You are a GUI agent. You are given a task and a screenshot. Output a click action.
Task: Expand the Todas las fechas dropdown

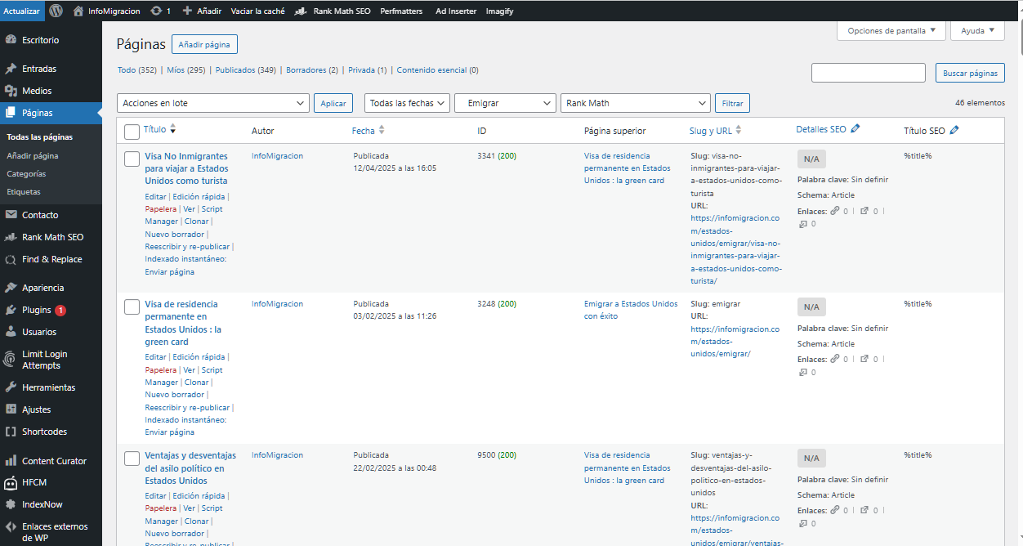(x=408, y=103)
